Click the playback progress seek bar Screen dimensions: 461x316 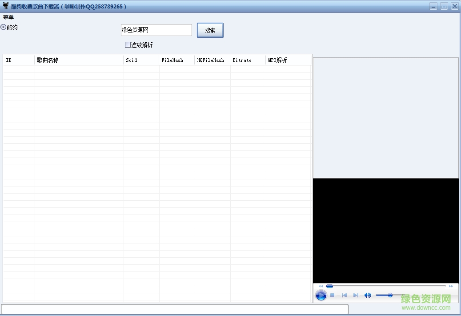(387, 286)
